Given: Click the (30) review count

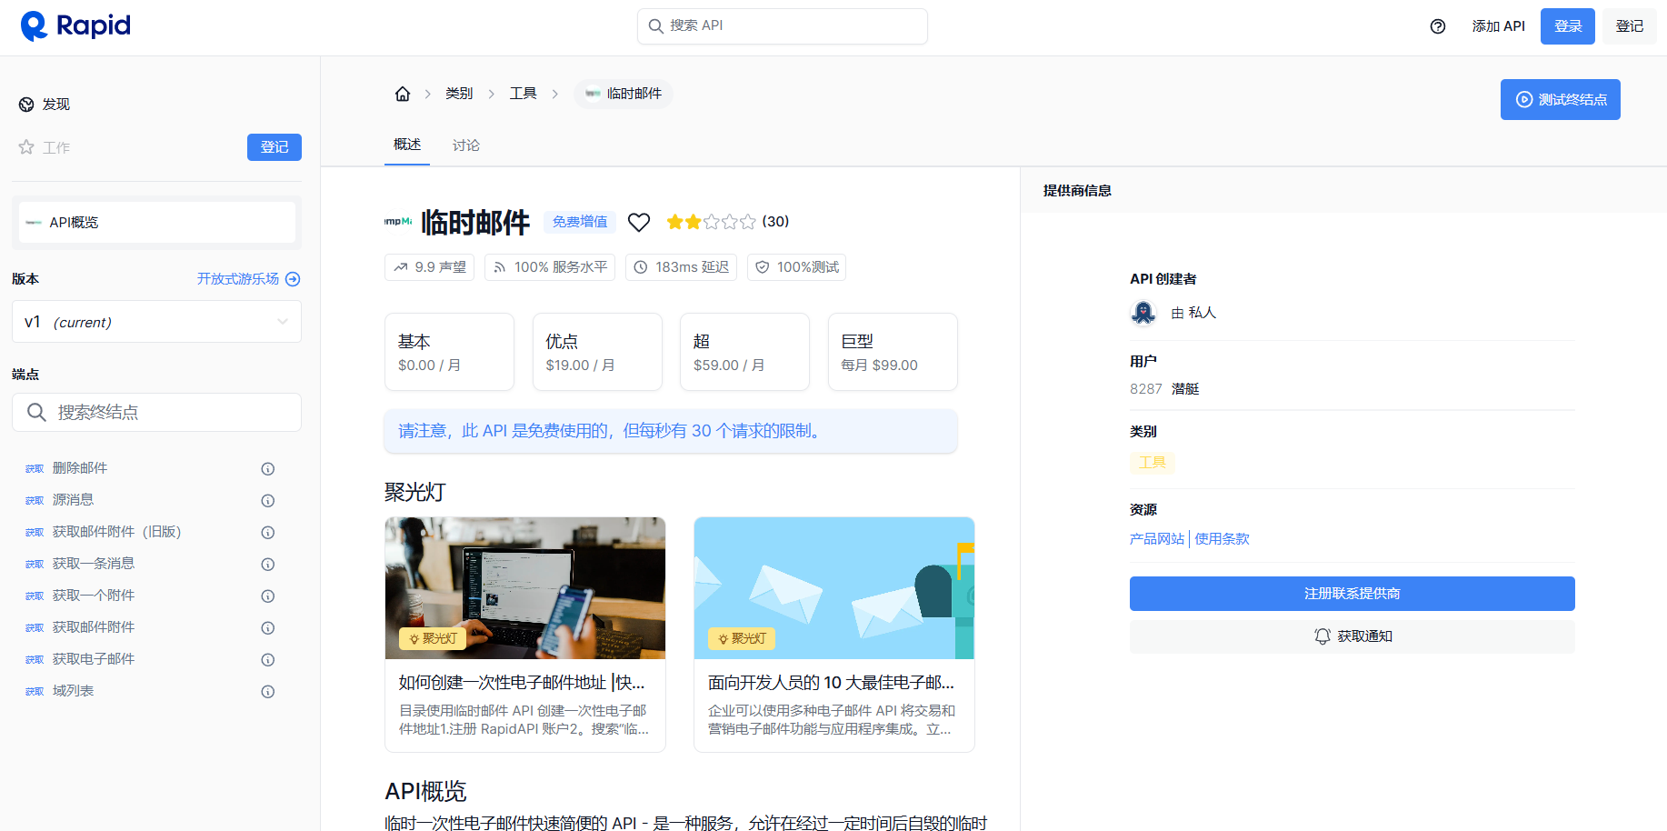Looking at the screenshot, I should [x=775, y=222].
